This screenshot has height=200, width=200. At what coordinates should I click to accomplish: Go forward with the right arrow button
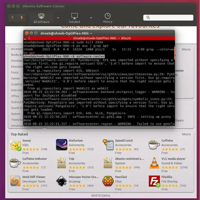coord(21,17)
